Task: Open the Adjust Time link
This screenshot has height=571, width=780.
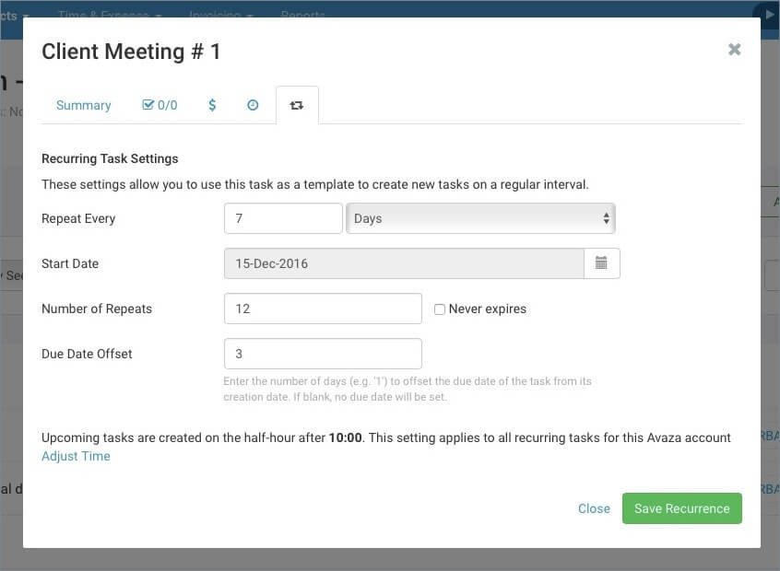Action: point(76,455)
